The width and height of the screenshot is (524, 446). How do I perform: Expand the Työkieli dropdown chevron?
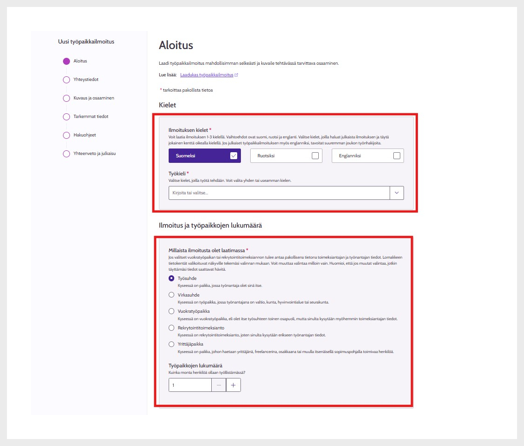397,193
